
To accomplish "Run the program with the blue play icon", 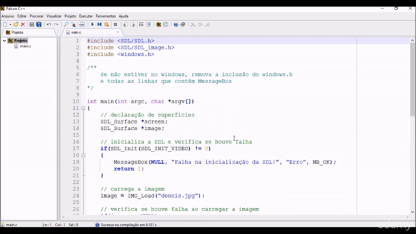I will pos(92,25).
